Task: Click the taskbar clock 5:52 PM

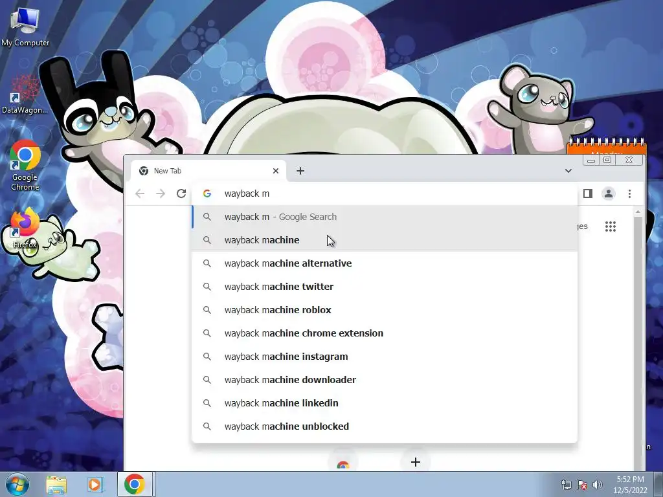Action: pos(630,485)
